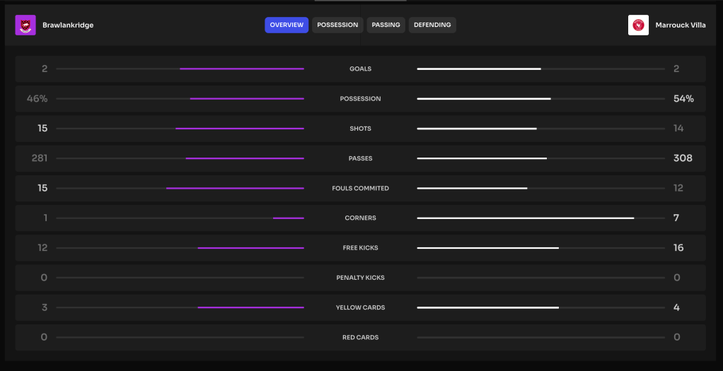Click the Yellow Cards row label
This screenshot has height=371, width=723.
pos(360,308)
